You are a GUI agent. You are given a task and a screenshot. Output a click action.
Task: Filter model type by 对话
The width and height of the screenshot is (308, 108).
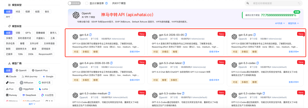(18, 12)
